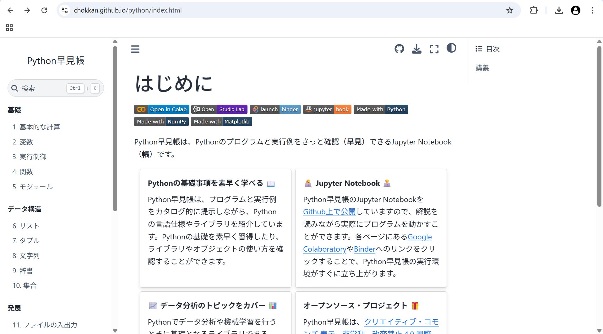Click the 基礎 section heading
This screenshot has width=603, height=334.
pos(14,110)
